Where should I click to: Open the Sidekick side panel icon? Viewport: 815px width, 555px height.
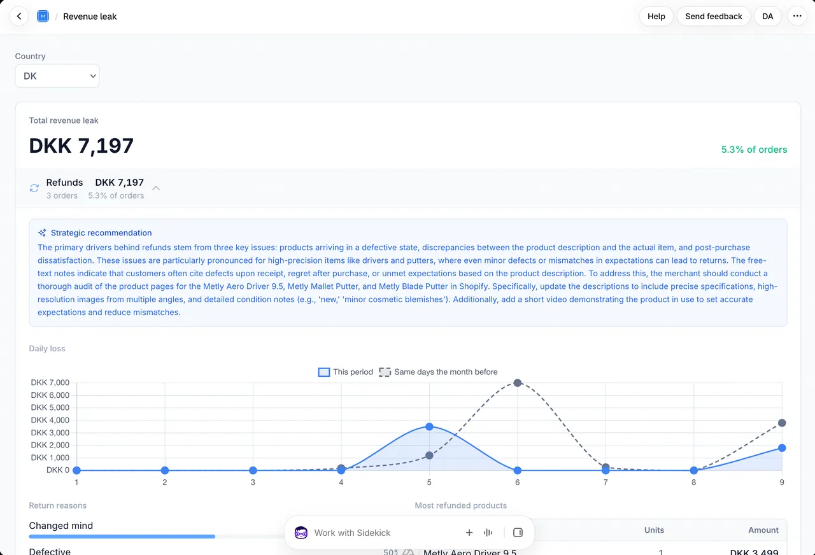coord(518,533)
